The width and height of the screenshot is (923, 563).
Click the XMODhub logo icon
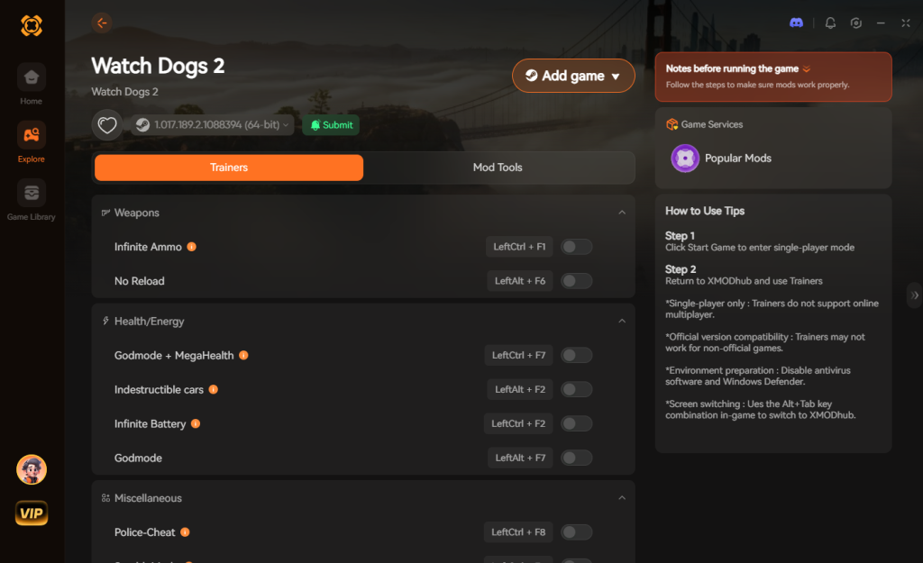point(32,25)
